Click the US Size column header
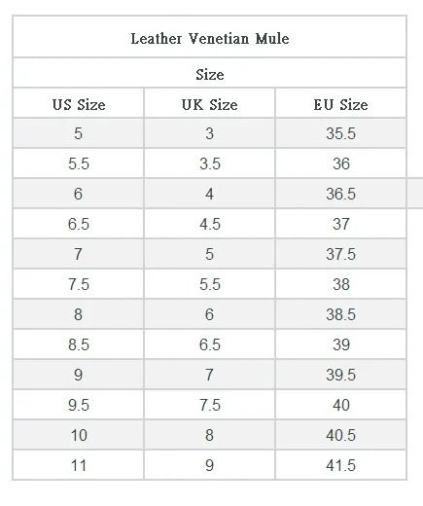 [x=79, y=103]
